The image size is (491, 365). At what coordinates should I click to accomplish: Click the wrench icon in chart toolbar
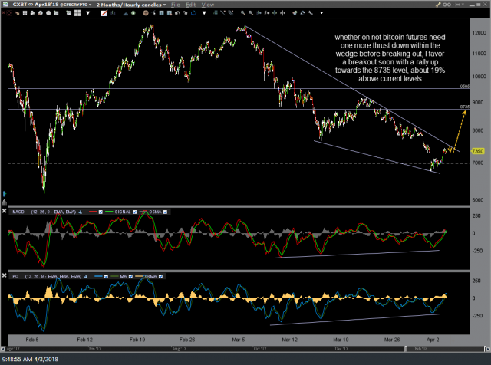pyautogui.click(x=310, y=13)
